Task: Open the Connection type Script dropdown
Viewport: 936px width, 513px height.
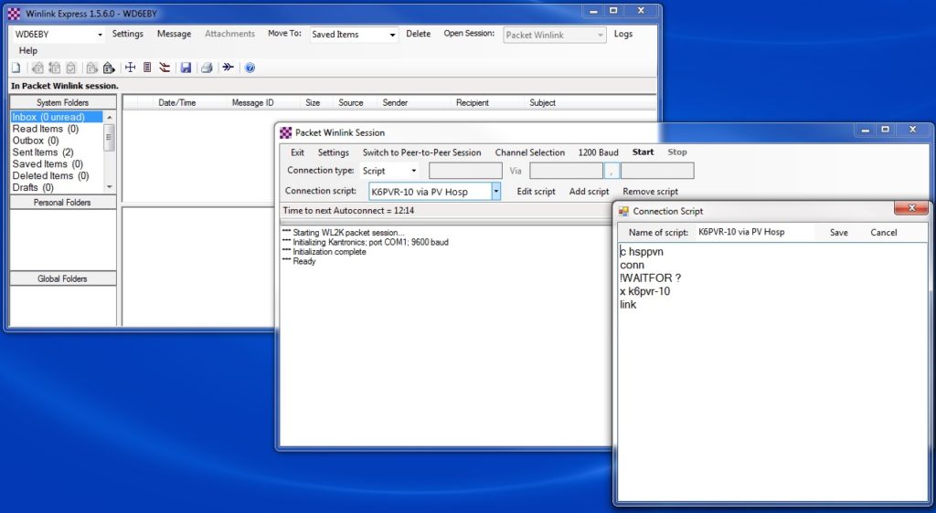Action: pyautogui.click(x=414, y=171)
